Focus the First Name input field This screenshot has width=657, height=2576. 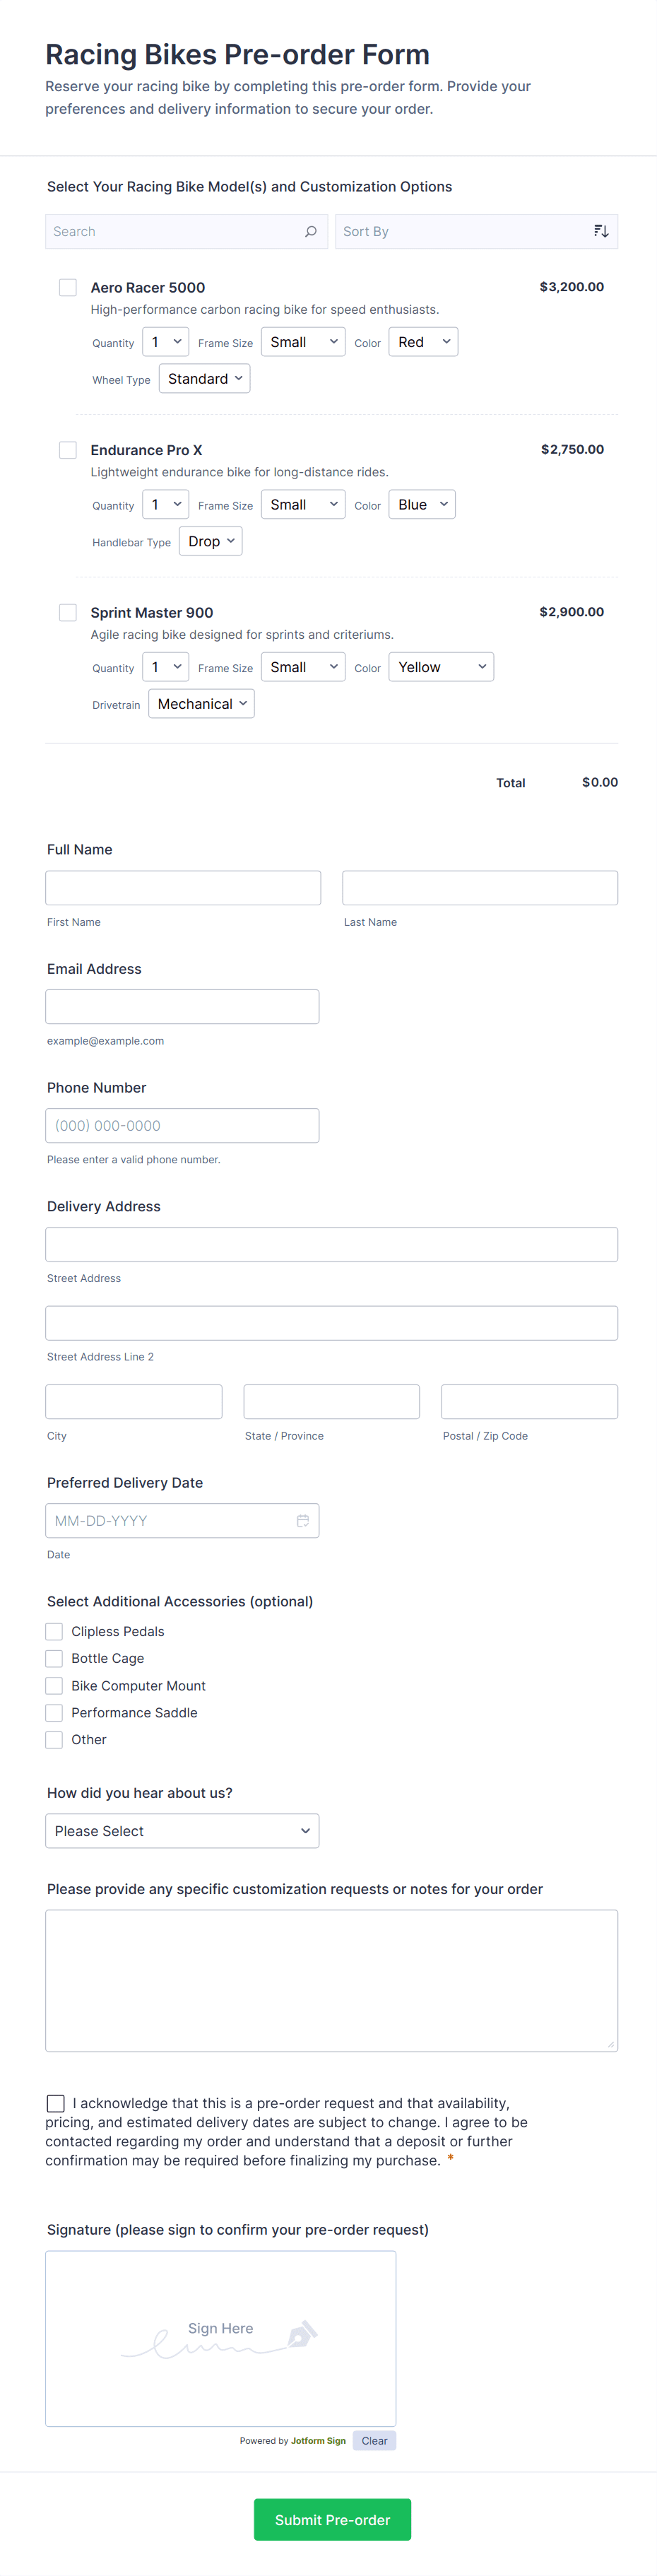183,888
